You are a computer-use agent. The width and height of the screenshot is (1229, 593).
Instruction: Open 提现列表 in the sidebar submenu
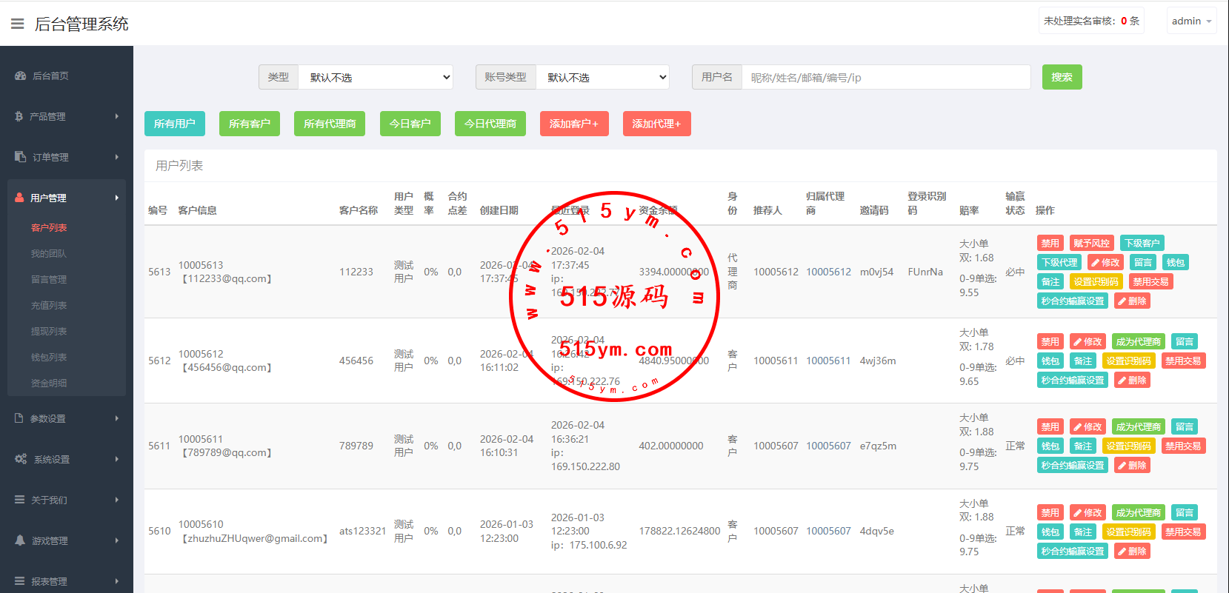[49, 331]
